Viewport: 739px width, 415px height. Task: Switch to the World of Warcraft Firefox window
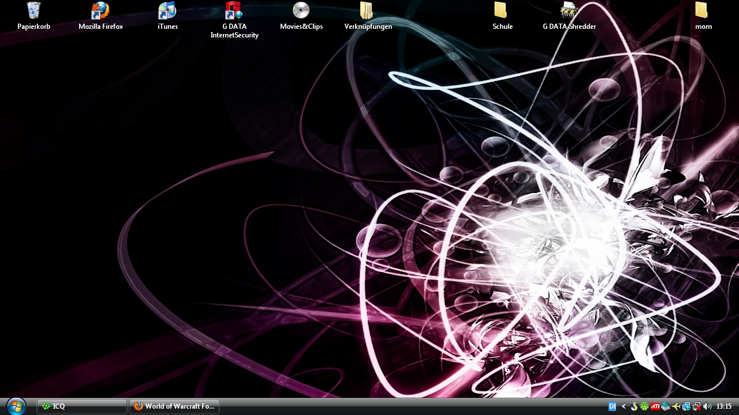174,406
